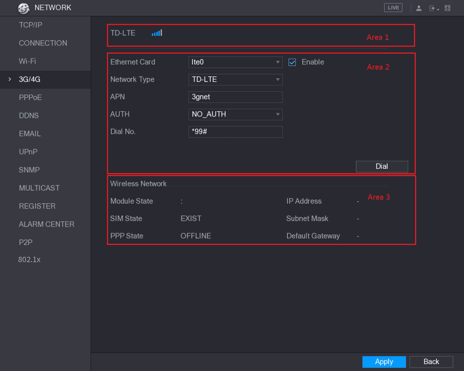Viewport: 464px width, 371px height.
Task: Open the CONNECTION menu item
Action: [x=45, y=43]
